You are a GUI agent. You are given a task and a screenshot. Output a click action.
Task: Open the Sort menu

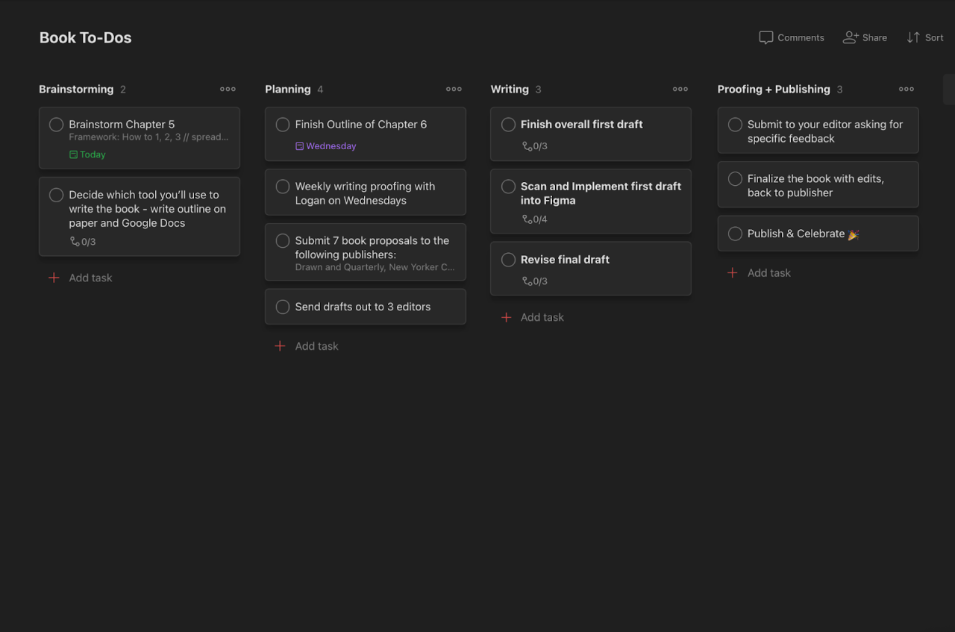pyautogui.click(x=924, y=37)
